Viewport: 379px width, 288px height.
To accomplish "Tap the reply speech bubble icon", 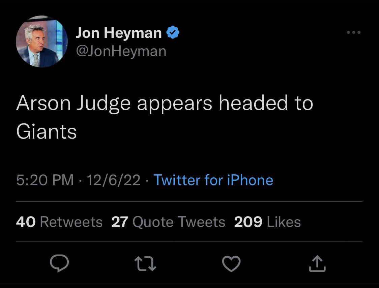I will coord(60,263).
